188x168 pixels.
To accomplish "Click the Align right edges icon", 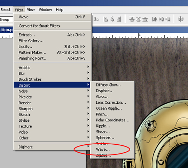I will [x=119, y=19].
